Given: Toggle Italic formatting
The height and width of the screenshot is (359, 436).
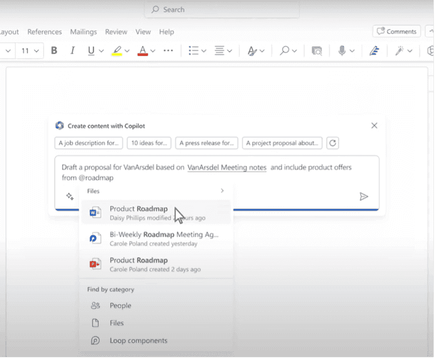Looking at the screenshot, I should point(72,50).
